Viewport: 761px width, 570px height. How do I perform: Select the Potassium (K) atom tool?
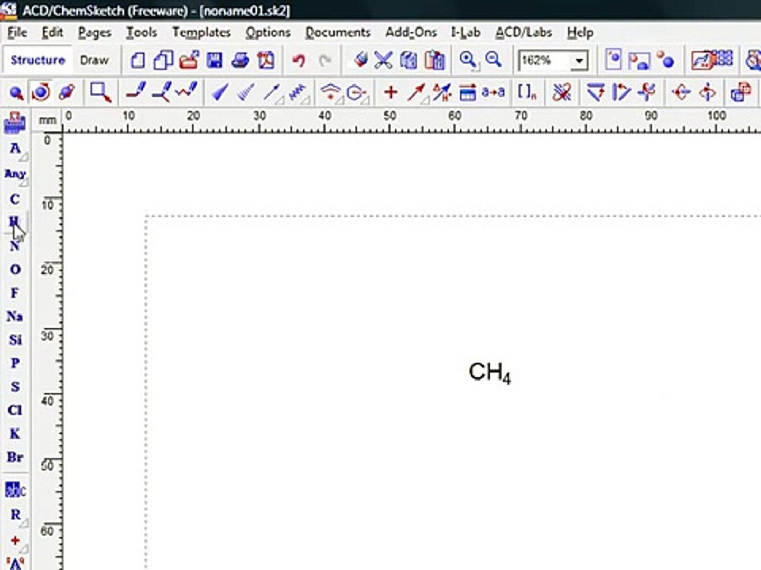coord(15,433)
